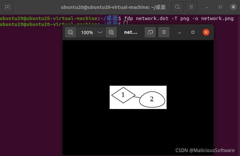Minimize the terminal window
This screenshot has height=156, width=240.
[x=207, y=7]
